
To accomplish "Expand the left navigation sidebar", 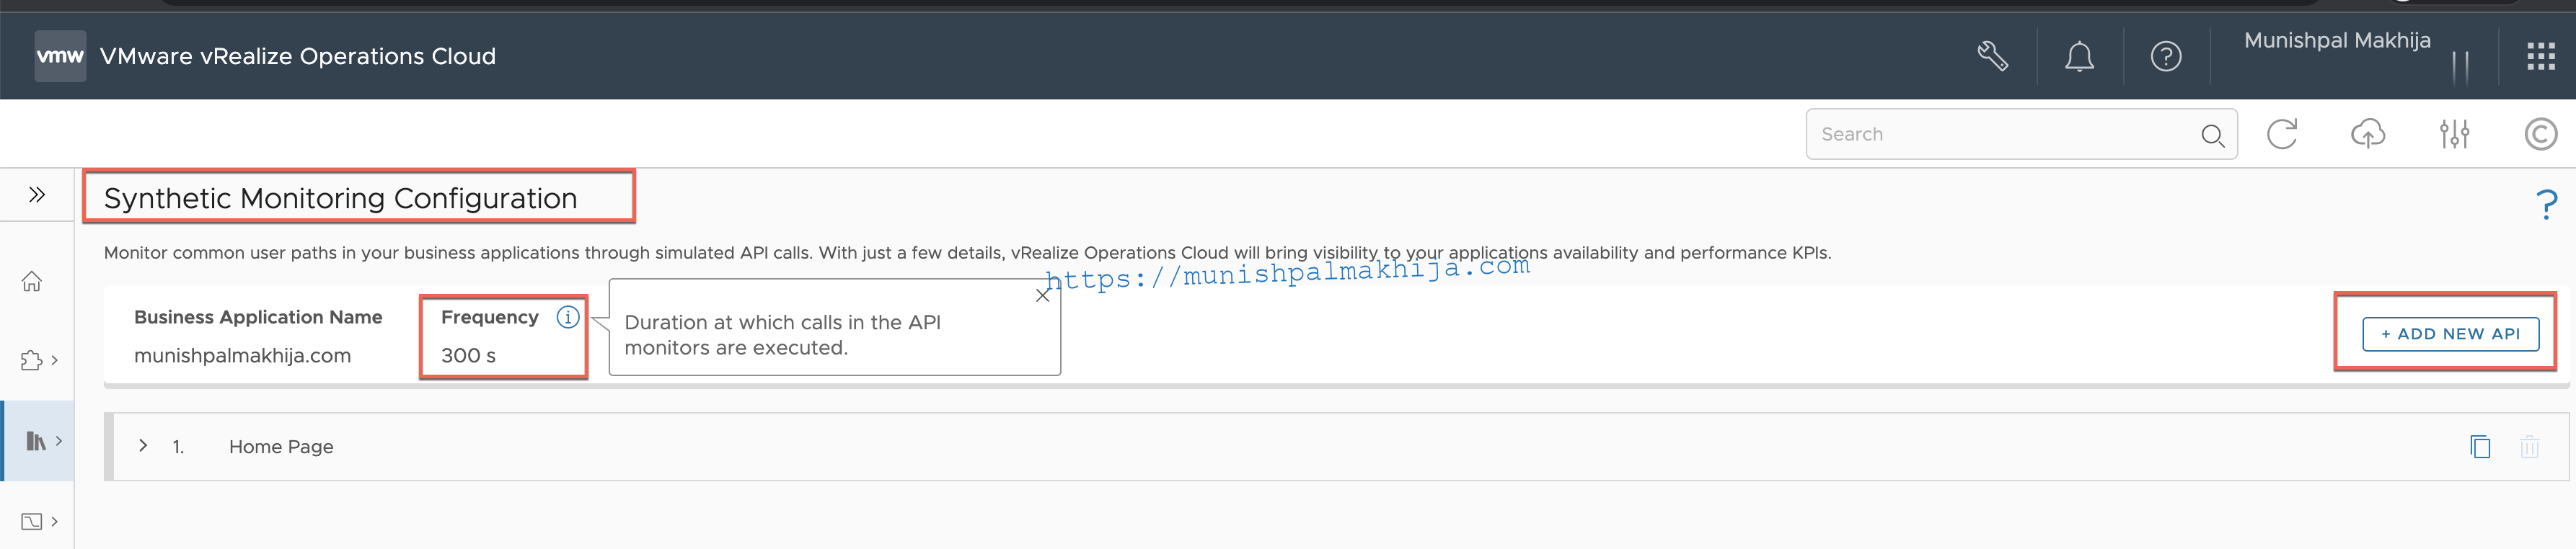I will [37, 194].
